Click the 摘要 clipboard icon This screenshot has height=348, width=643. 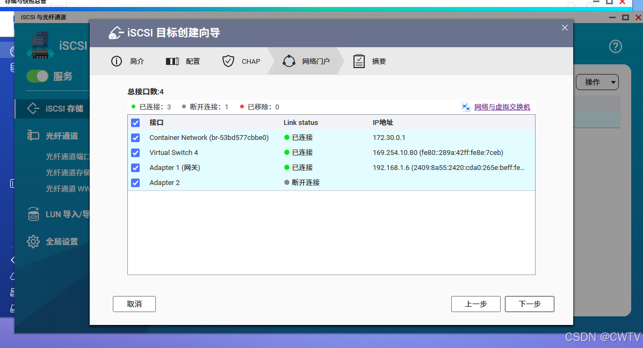(359, 62)
